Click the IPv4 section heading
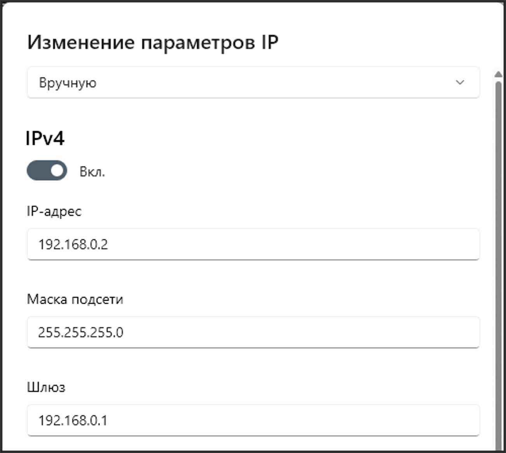The image size is (506, 453). (x=45, y=138)
